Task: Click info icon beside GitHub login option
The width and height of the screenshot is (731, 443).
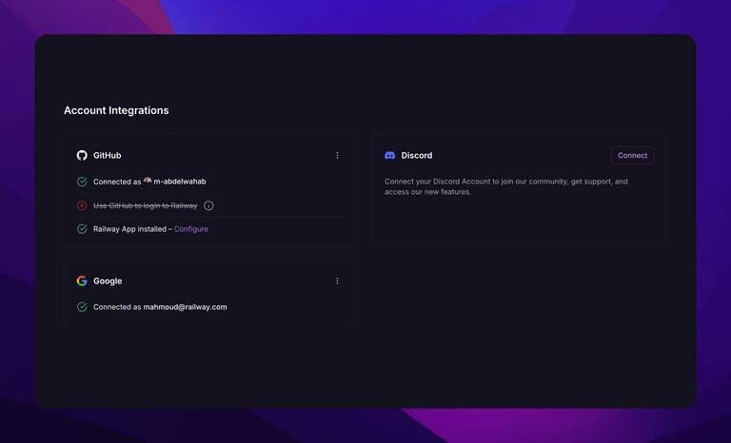Action: click(x=208, y=205)
